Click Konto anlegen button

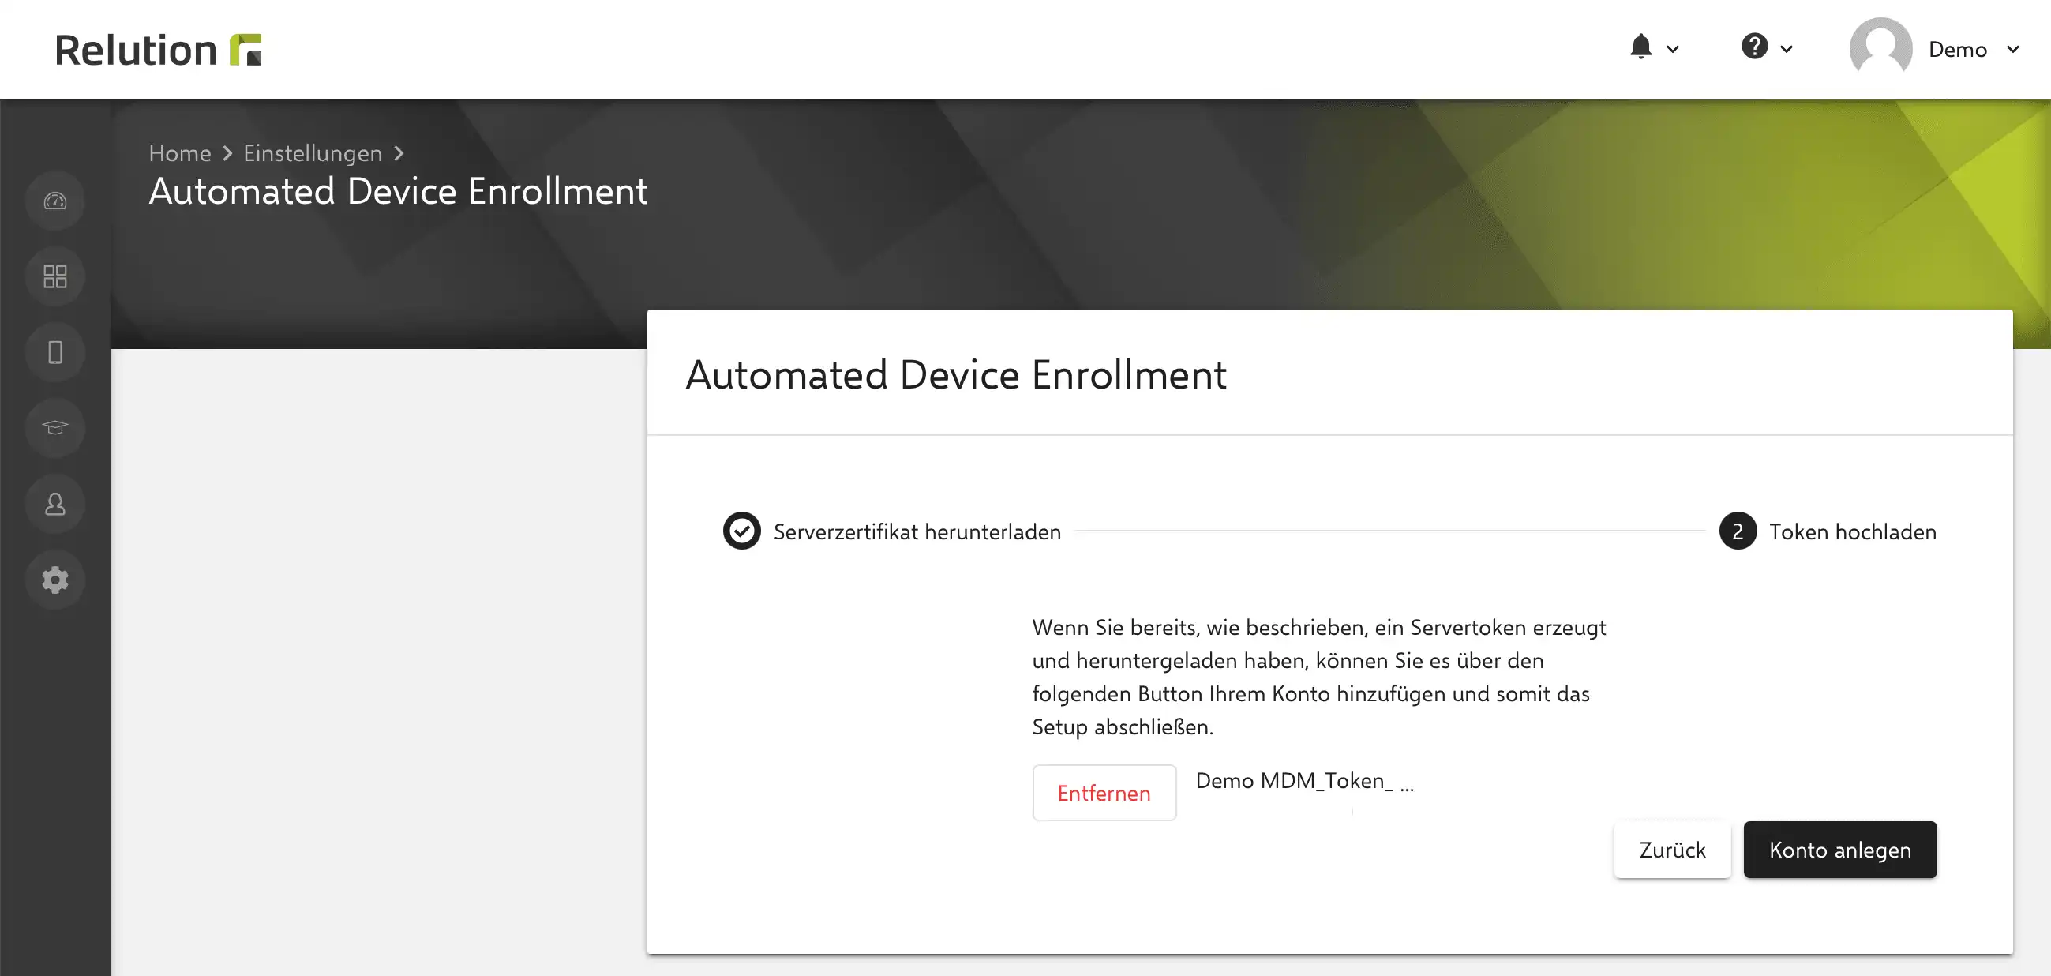(1840, 850)
